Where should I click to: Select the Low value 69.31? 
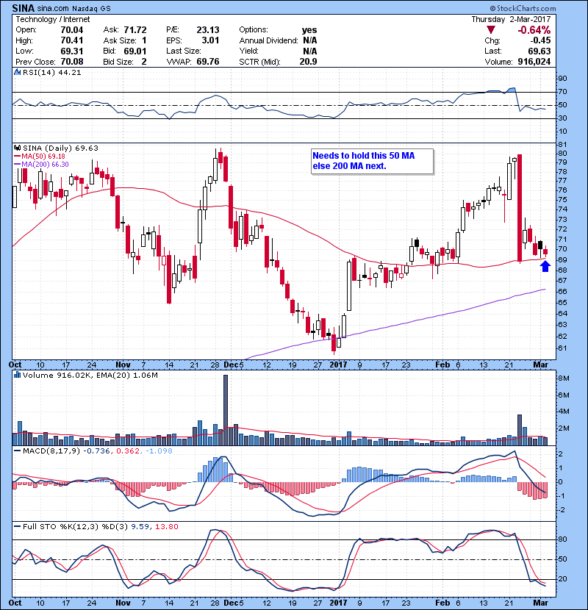[x=72, y=51]
